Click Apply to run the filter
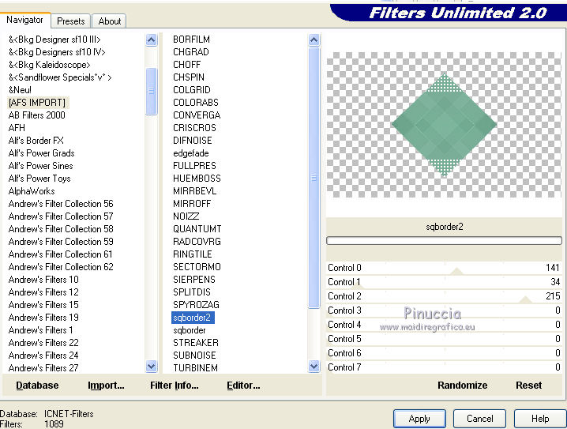This screenshot has width=567, height=429. (x=419, y=419)
